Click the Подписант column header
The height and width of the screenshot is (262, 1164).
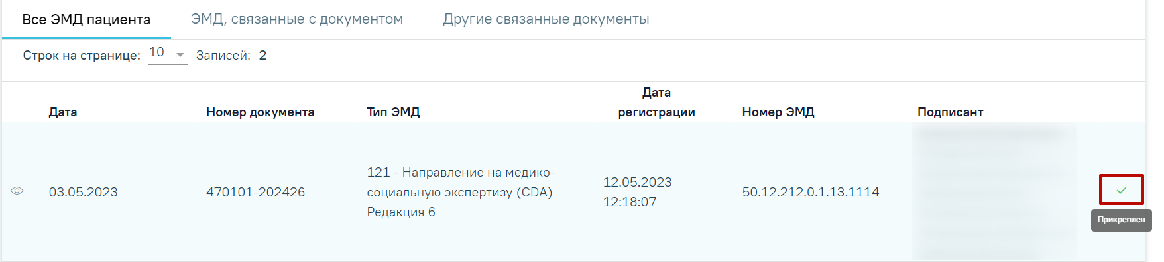point(950,112)
